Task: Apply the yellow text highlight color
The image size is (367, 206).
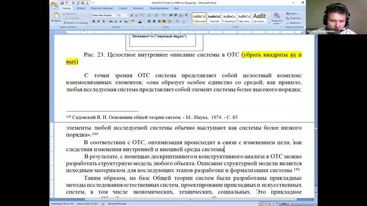Action: click(x=132, y=21)
